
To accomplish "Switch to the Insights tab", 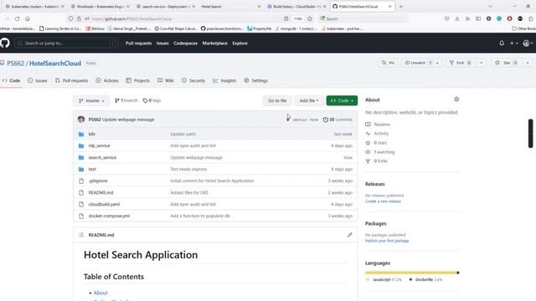I will click(x=224, y=80).
